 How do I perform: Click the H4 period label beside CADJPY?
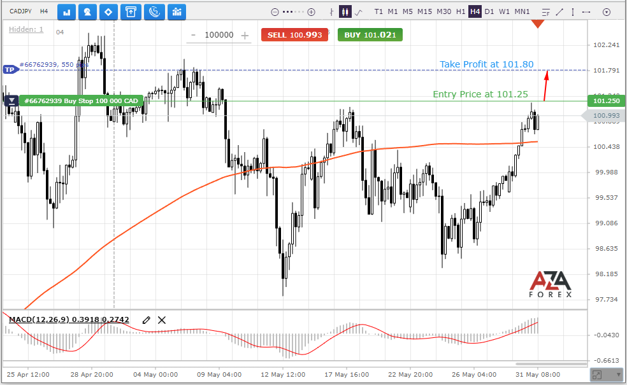44,11
